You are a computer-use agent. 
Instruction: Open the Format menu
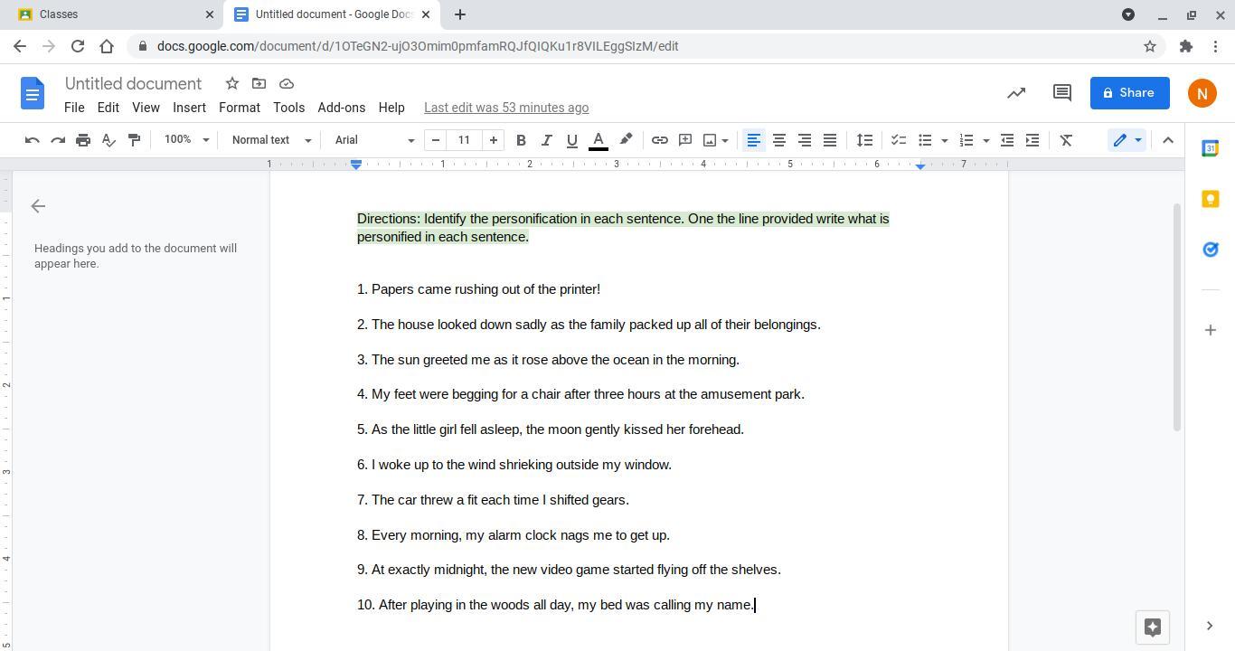coord(239,108)
